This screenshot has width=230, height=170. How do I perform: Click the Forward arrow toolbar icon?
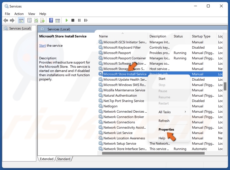(x=12, y=20)
